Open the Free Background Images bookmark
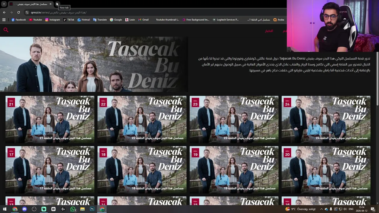379x213 pixels. [196, 20]
